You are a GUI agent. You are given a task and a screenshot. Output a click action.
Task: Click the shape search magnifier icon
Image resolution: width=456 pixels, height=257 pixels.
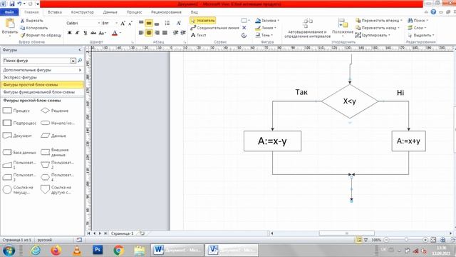click(80, 61)
